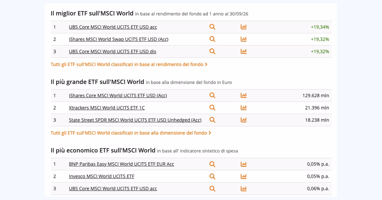The image size is (382, 200).
Task: View all ETFs ranked by rendimento del fondo
Action: pos(129,64)
